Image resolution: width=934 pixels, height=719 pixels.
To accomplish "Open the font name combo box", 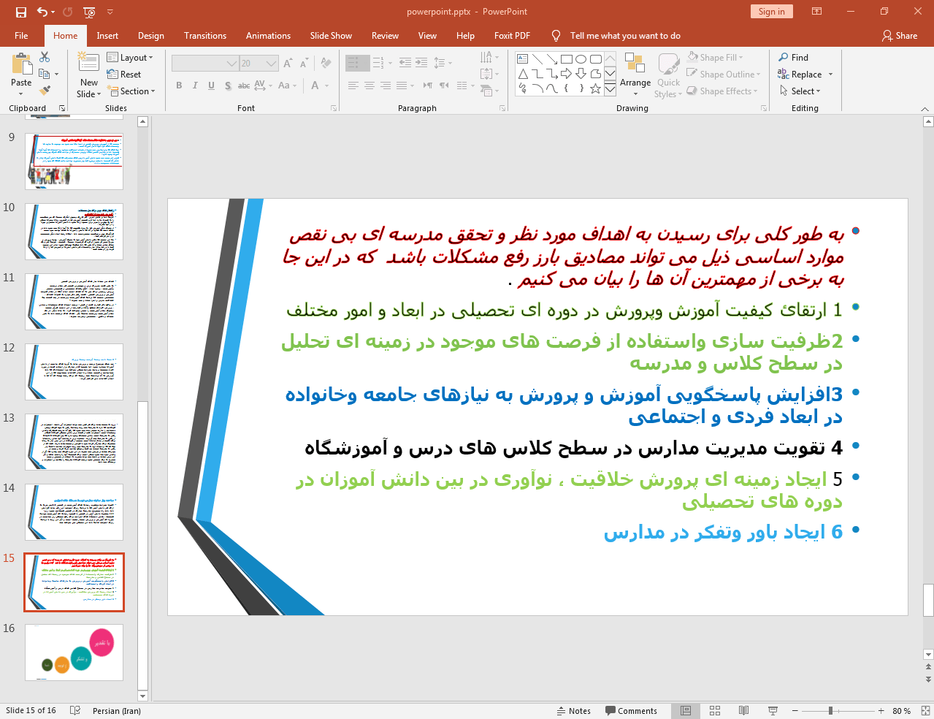I will coord(205,64).
